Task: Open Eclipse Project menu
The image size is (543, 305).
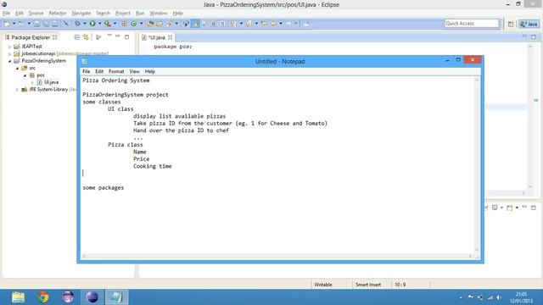Action: pyautogui.click(x=123, y=14)
